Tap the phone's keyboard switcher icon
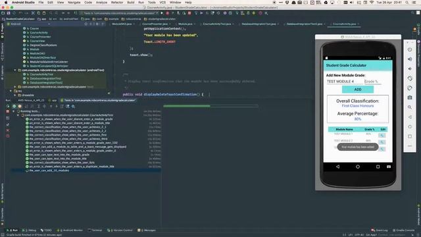 (x=389, y=167)
